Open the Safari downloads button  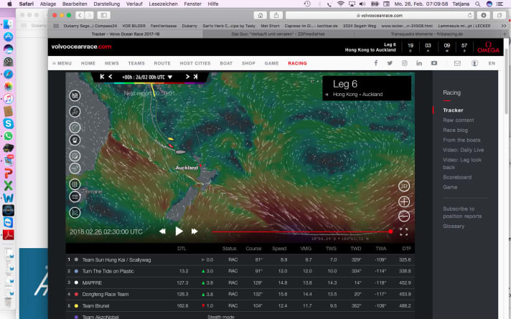(x=484, y=15)
